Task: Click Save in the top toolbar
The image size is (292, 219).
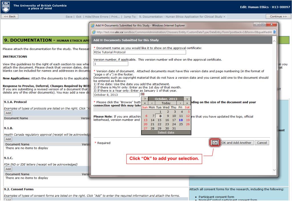Action: click(x=69, y=17)
